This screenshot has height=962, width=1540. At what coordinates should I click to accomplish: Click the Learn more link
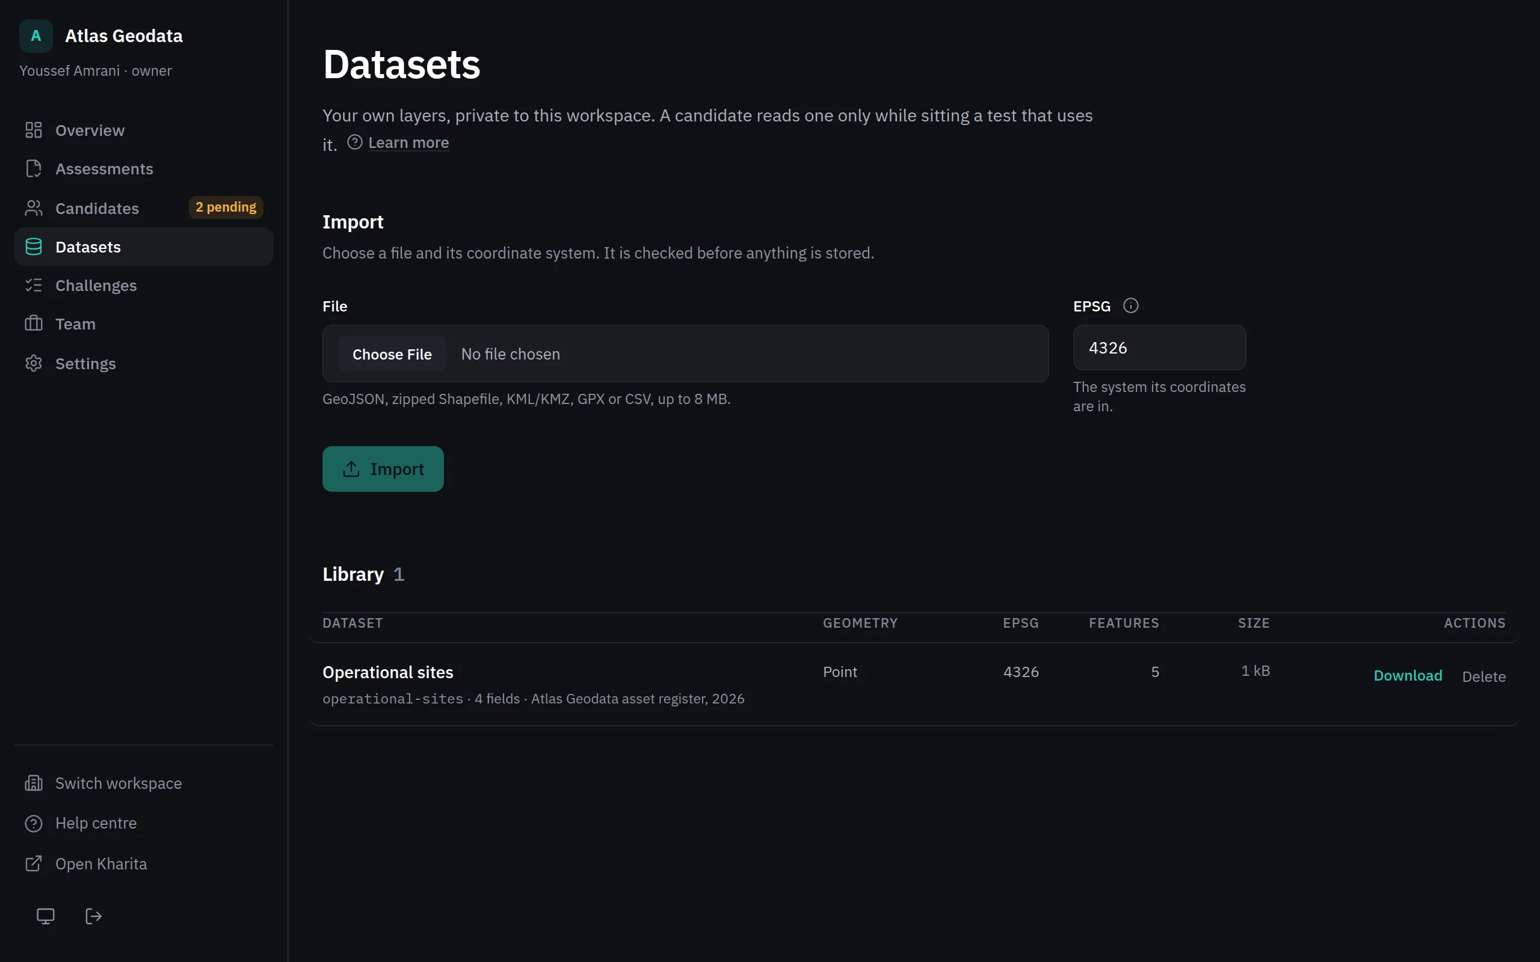coord(408,142)
